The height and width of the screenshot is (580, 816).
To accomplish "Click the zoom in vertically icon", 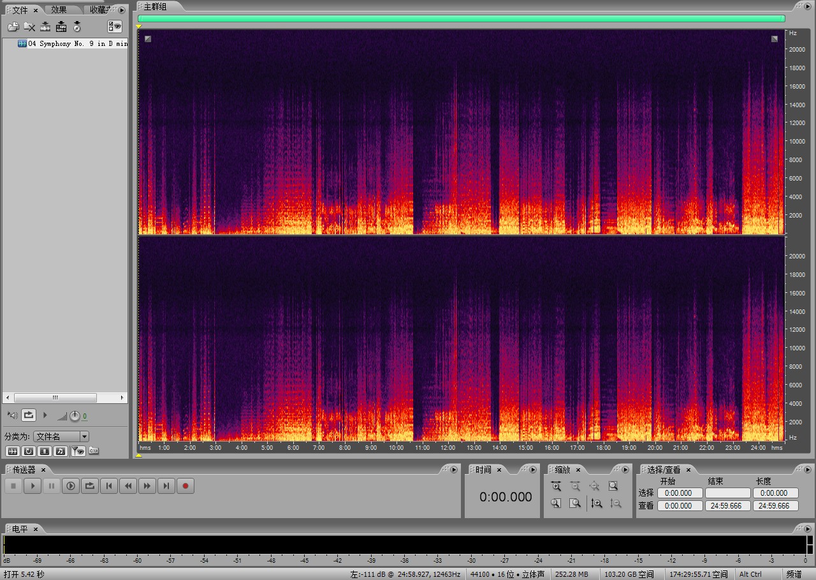I will (x=597, y=503).
